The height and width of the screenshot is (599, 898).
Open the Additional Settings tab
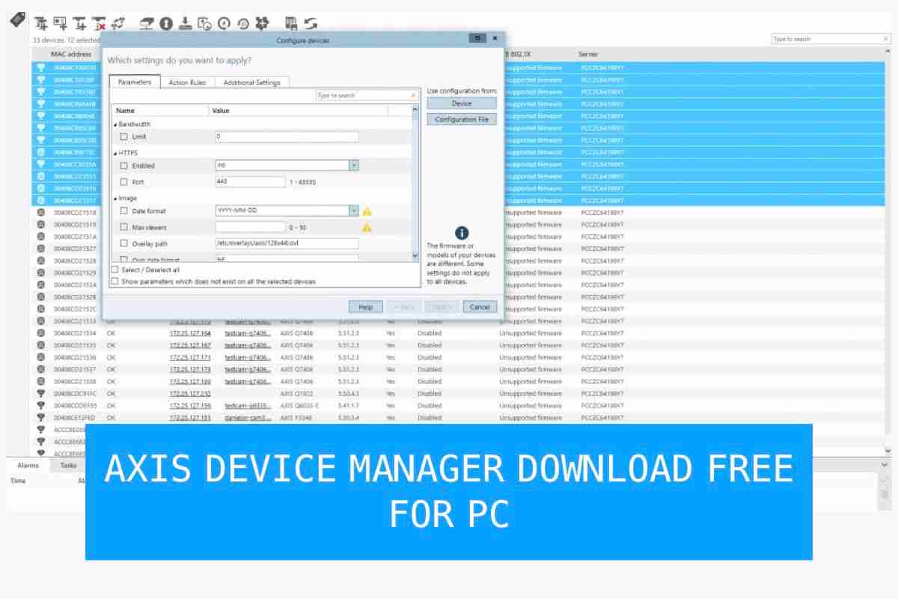click(x=251, y=82)
